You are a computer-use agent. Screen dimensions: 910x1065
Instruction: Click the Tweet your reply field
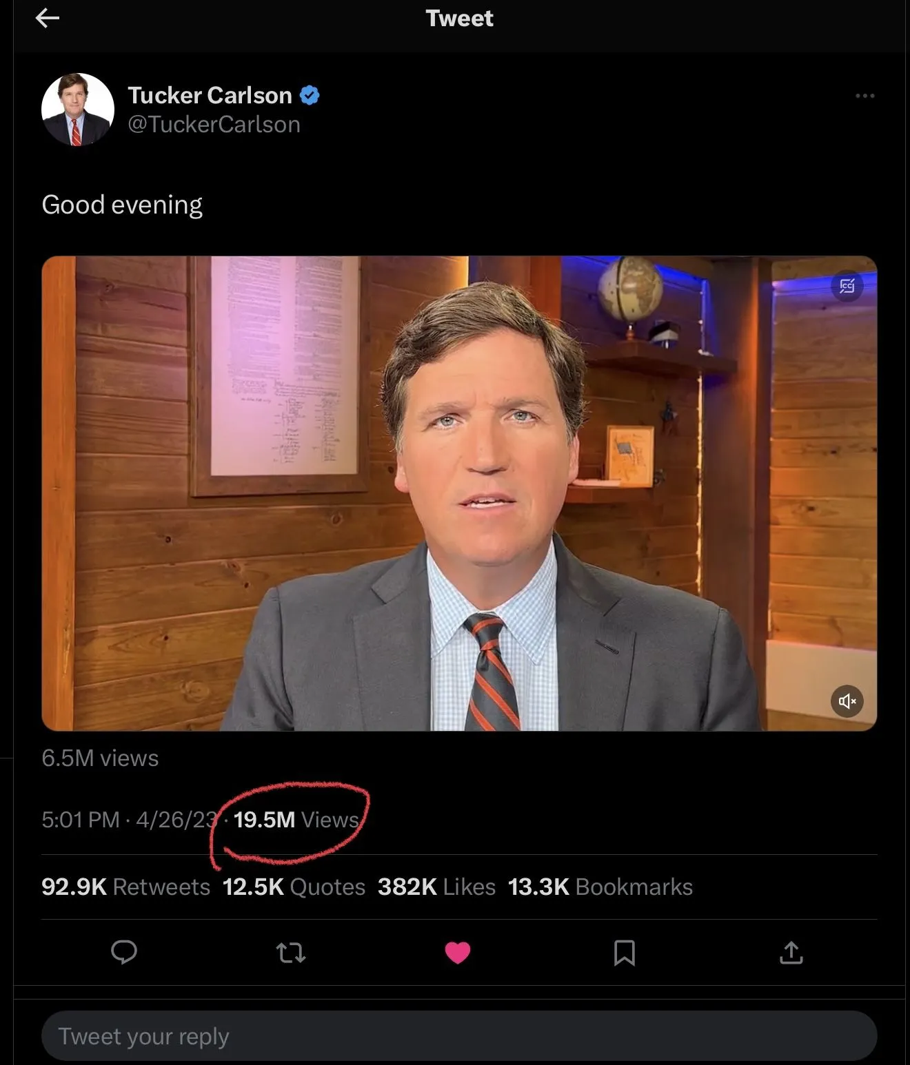click(459, 1036)
